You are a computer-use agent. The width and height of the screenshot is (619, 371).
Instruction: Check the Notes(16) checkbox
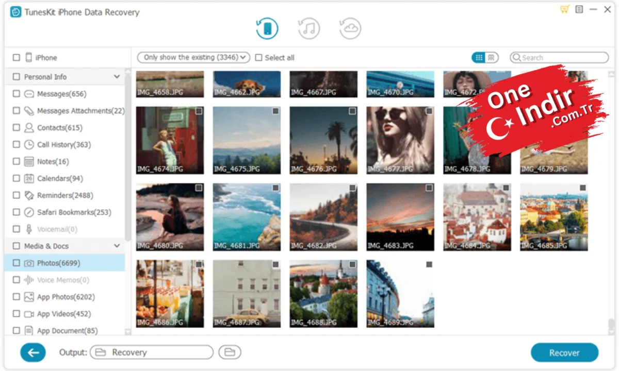(17, 162)
